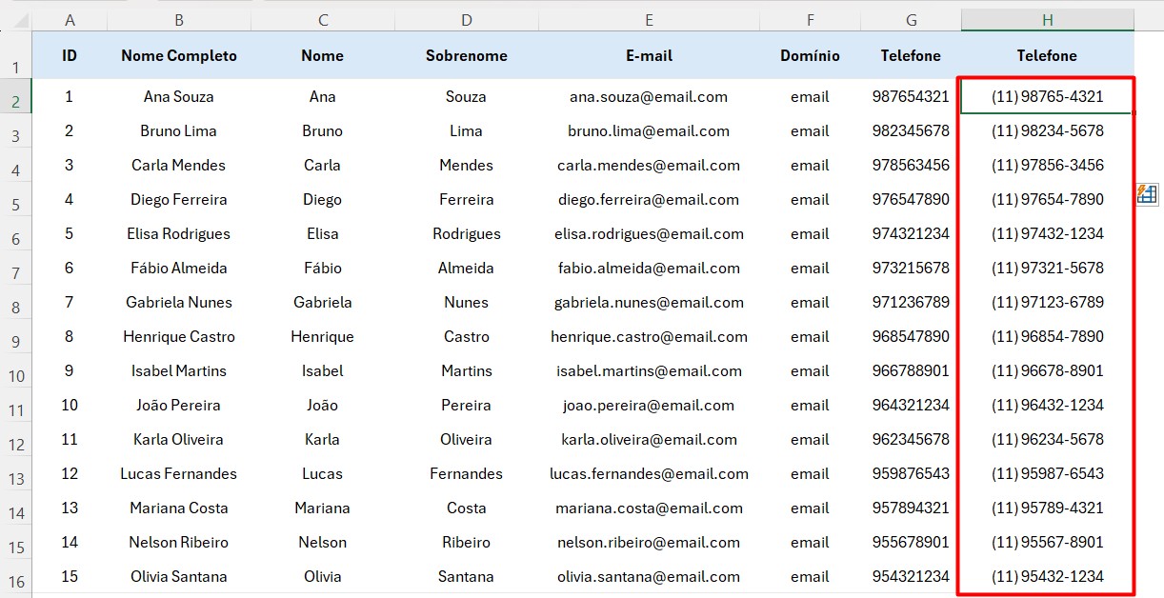
Task: Select phone number 973215678
Action: [911, 268]
